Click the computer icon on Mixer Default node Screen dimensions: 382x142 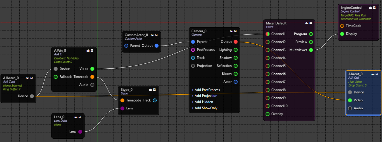tap(311, 23)
